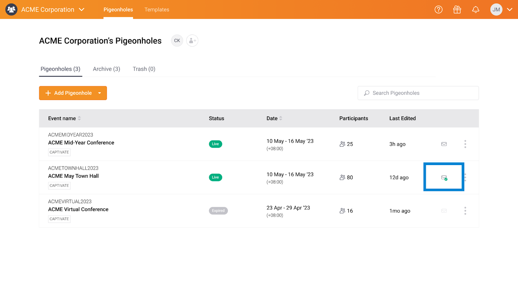This screenshot has height=291, width=518.
Task: Switch to the Templates tab
Action: click(x=157, y=10)
